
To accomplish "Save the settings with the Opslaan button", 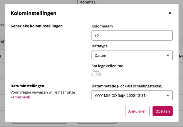I will (163, 111).
